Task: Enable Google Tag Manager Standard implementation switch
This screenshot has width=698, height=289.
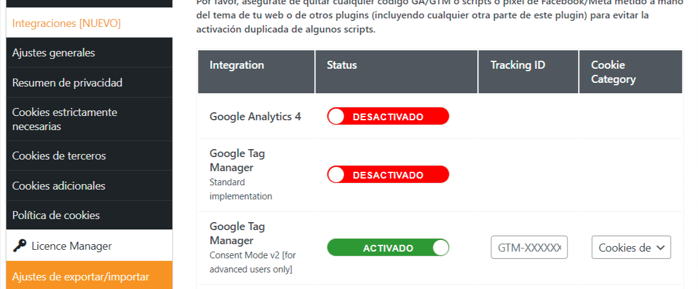Action: coord(387,174)
